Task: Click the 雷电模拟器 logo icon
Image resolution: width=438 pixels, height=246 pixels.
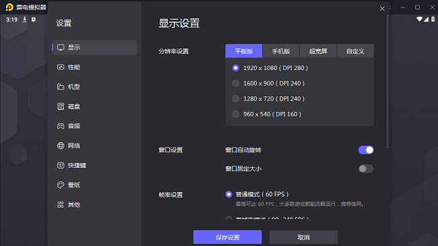Action: pyautogui.click(x=9, y=7)
